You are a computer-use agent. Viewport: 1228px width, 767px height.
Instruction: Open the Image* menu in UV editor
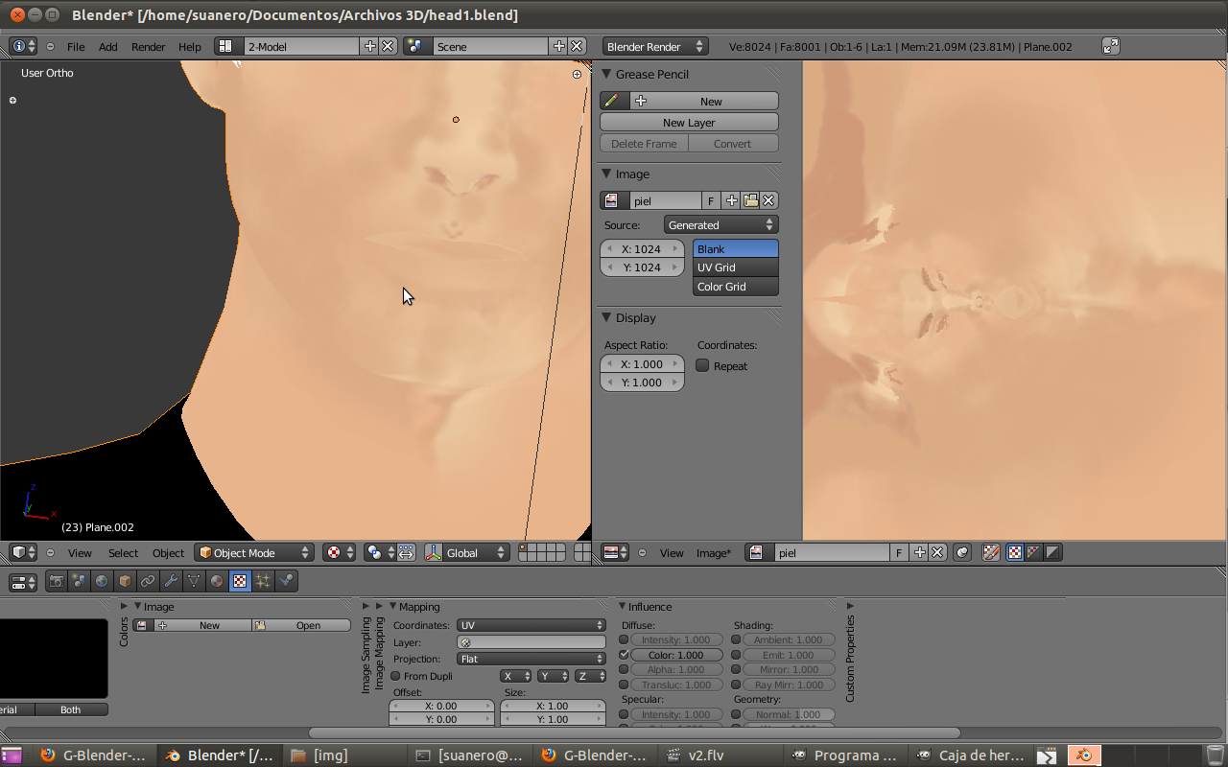click(x=714, y=553)
